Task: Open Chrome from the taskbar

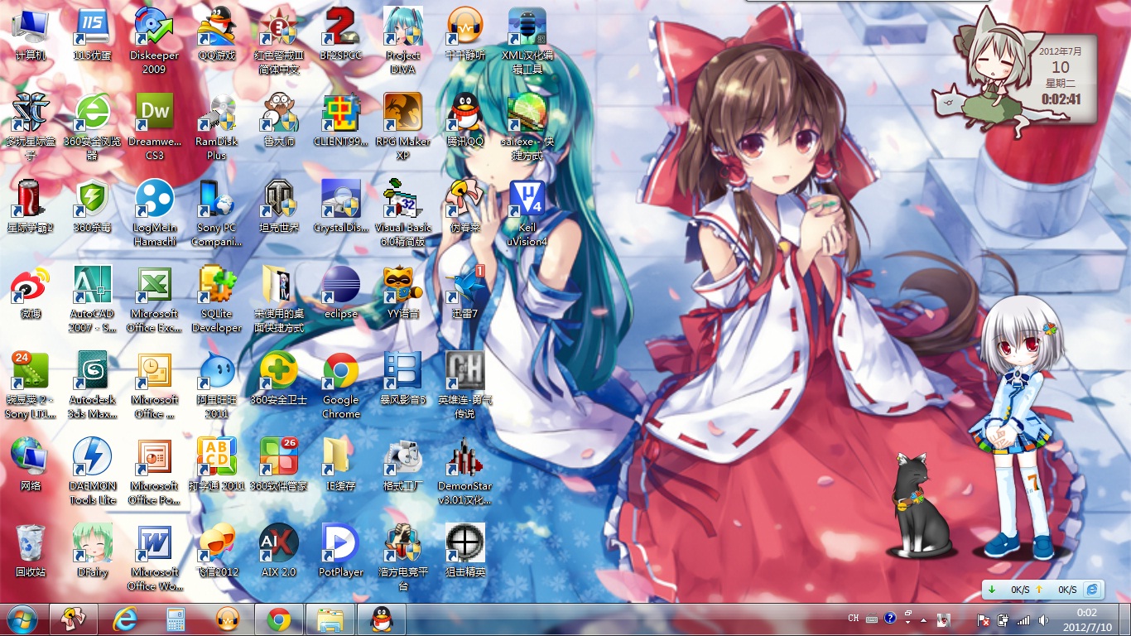Action: [x=279, y=619]
